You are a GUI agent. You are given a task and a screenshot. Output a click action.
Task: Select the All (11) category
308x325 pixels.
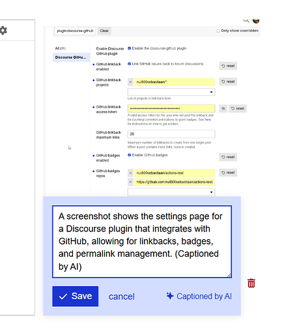[x=60, y=48]
